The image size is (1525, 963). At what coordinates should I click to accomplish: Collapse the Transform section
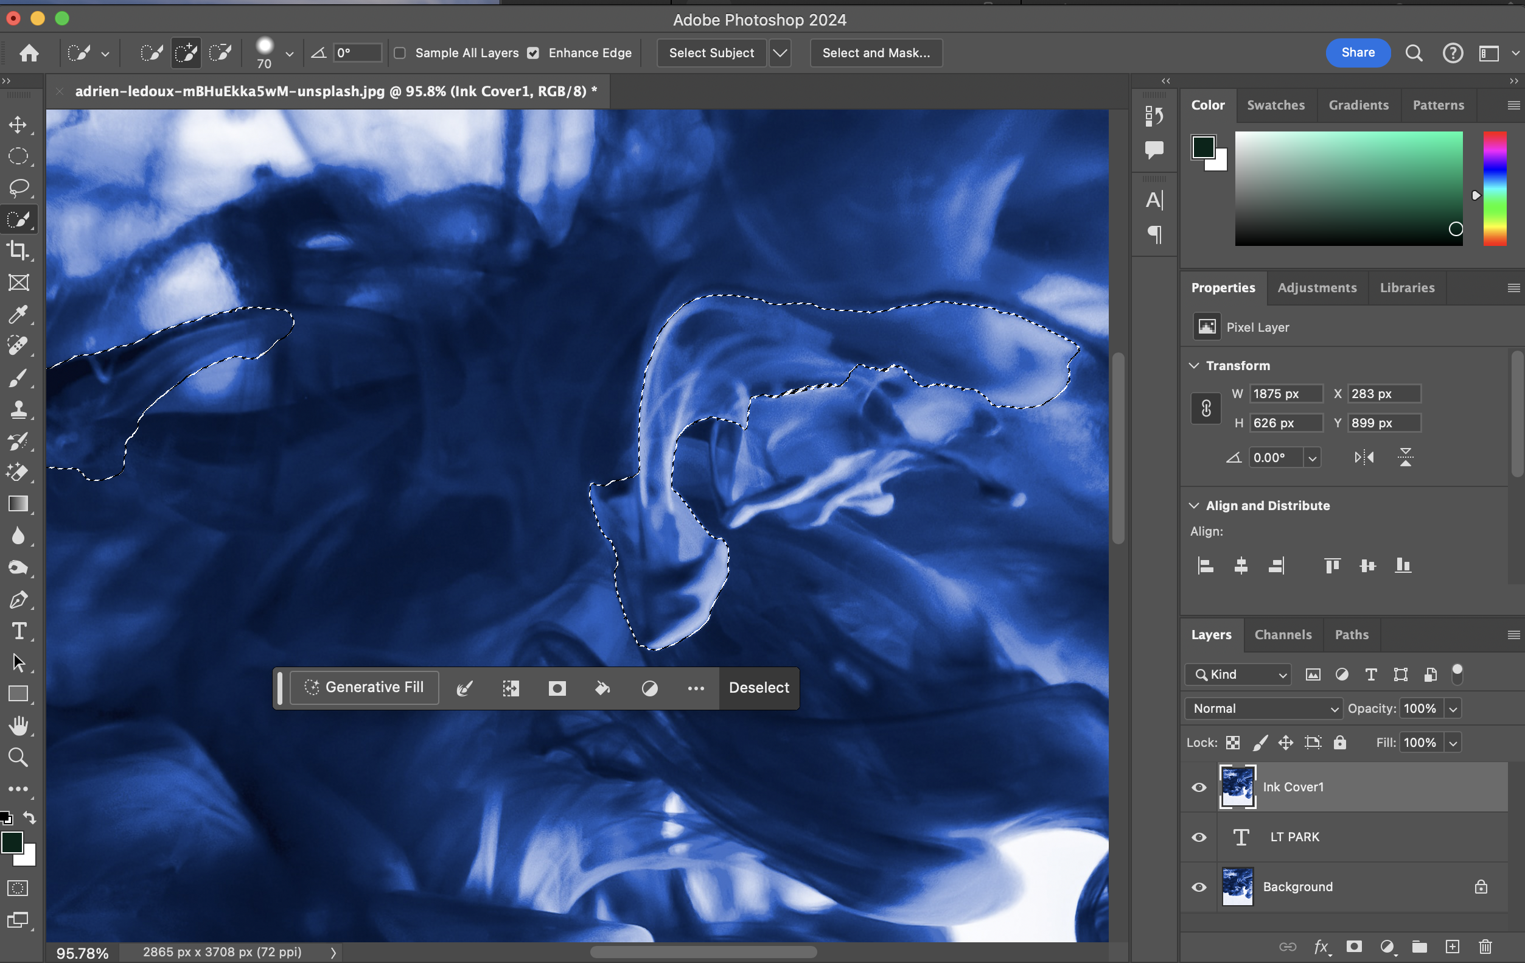1194,366
